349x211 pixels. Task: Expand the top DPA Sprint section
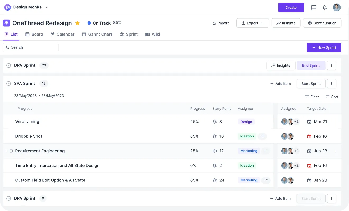point(8,65)
